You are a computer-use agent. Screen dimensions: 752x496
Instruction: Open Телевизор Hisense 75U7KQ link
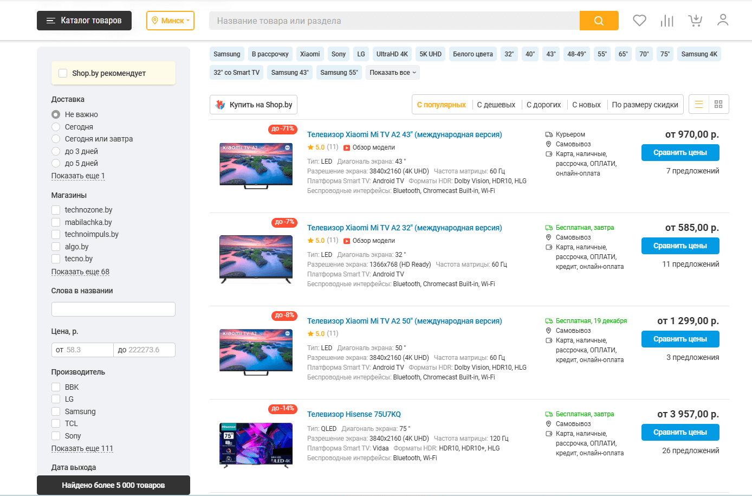[354, 414]
